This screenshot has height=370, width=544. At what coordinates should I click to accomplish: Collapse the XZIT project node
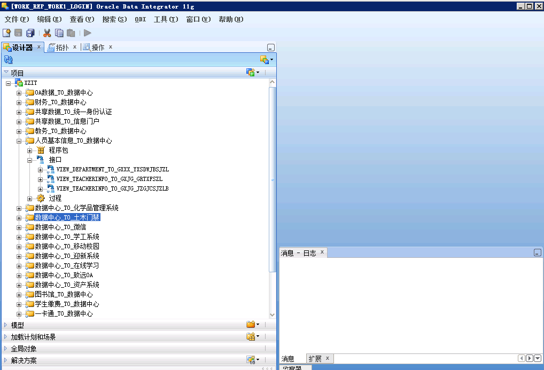pos(9,83)
